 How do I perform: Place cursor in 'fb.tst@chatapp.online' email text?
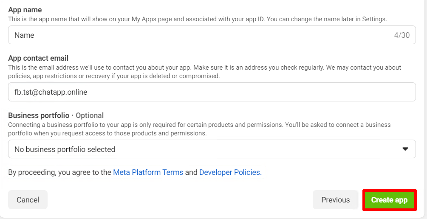(51, 92)
